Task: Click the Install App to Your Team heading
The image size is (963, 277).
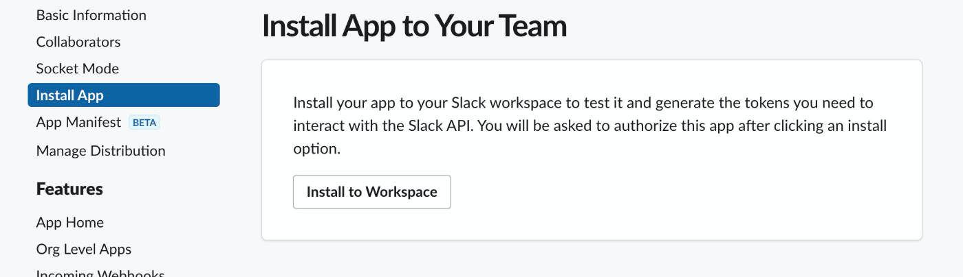Action: click(x=415, y=27)
